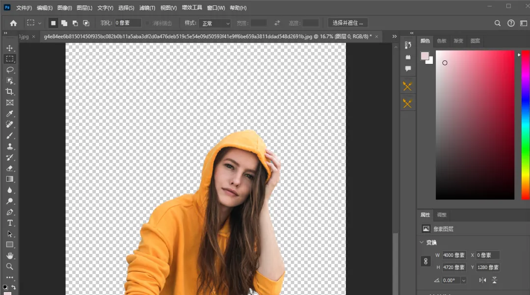530x295 pixels.
Task: Pick the Eyedropper tool
Action: point(9,114)
